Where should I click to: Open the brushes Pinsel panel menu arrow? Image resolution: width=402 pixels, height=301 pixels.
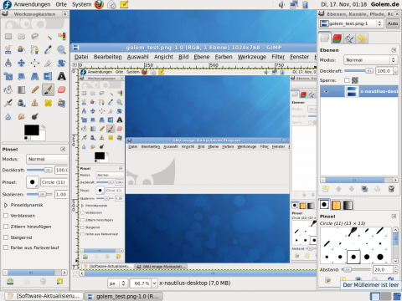tap(394, 216)
